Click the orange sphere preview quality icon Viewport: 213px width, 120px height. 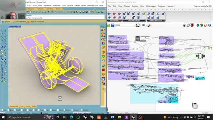pos(205,25)
